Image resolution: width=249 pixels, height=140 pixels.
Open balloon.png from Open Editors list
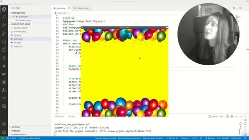(25, 20)
